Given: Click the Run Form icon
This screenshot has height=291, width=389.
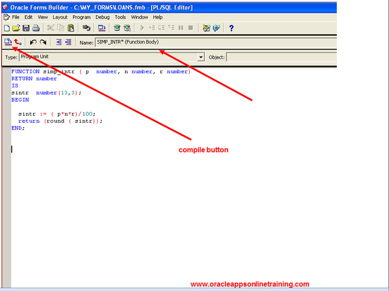Looking at the screenshot, I should (x=101, y=28).
